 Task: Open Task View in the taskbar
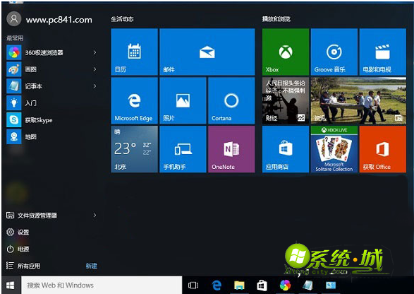pos(193,286)
